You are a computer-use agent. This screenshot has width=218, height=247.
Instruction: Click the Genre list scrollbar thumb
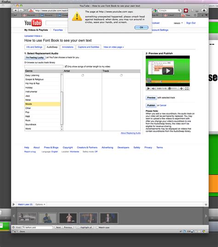[62, 108]
